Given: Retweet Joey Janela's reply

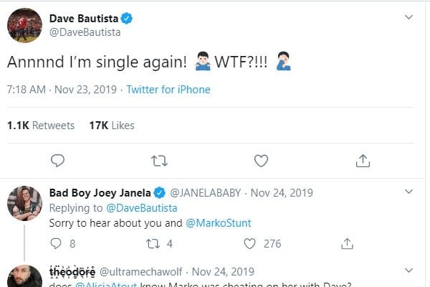Looking at the screenshot, I should pyautogui.click(x=153, y=244).
